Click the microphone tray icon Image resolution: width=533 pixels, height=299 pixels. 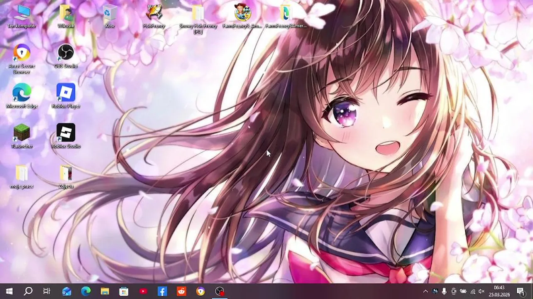pyautogui.click(x=444, y=292)
